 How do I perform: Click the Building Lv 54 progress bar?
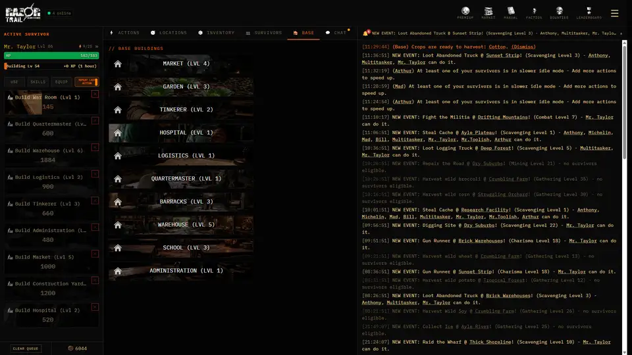pos(51,66)
